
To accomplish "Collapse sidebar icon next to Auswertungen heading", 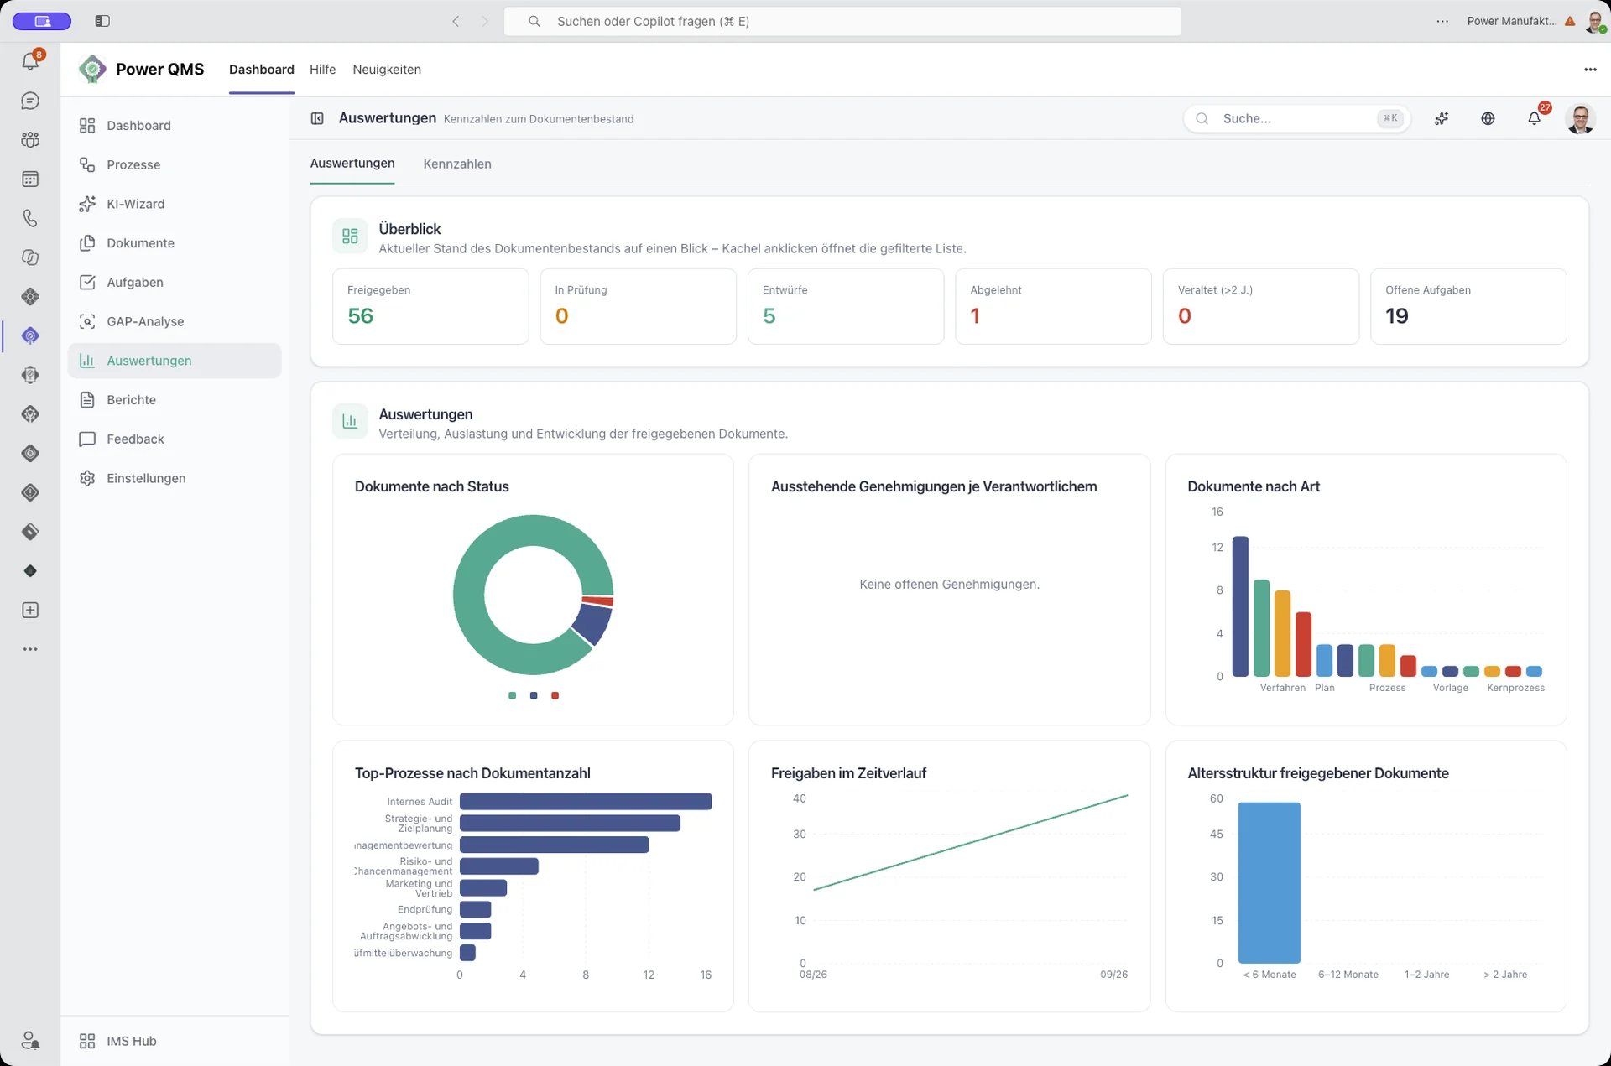I will (317, 118).
